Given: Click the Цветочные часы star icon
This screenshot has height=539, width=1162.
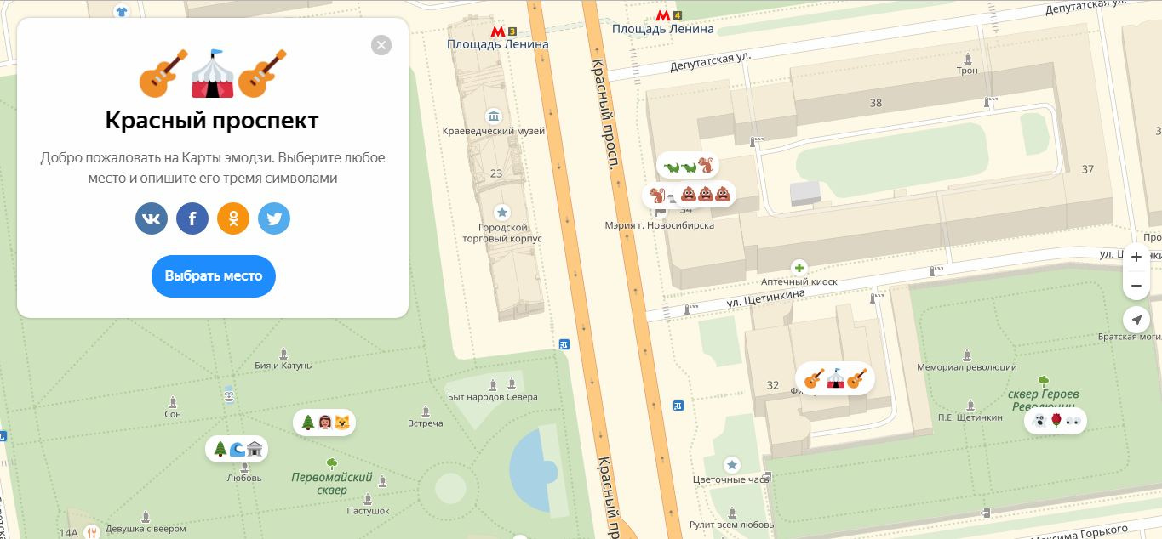Looking at the screenshot, I should click(731, 465).
